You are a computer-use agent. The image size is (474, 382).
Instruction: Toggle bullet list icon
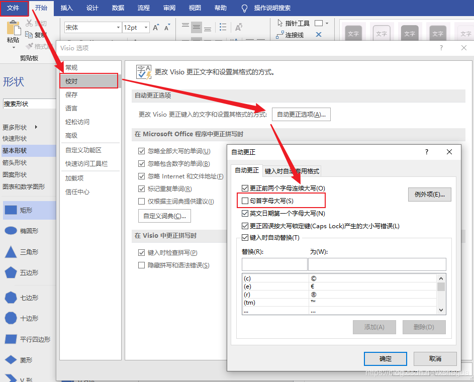[223, 27]
